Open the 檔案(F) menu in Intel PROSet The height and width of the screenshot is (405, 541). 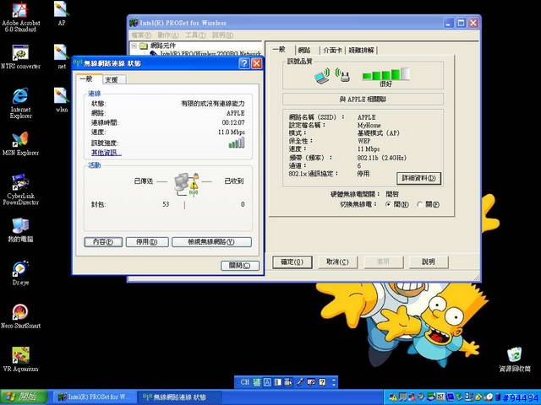pos(141,35)
